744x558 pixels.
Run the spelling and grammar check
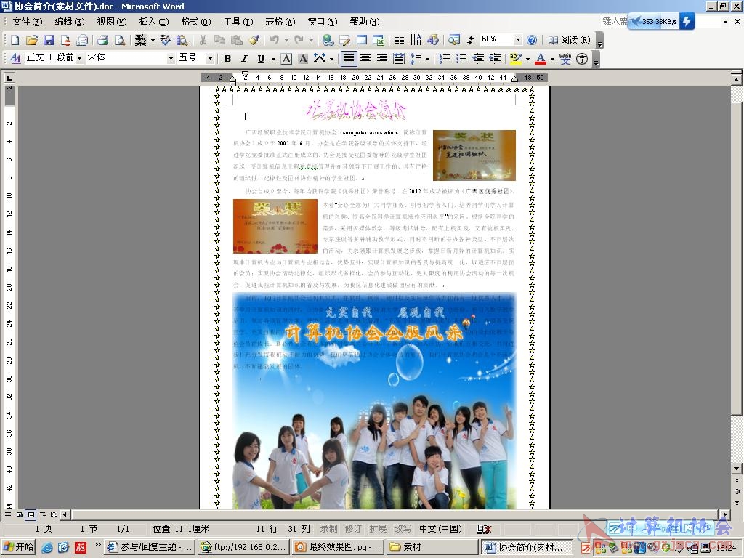(x=165, y=41)
